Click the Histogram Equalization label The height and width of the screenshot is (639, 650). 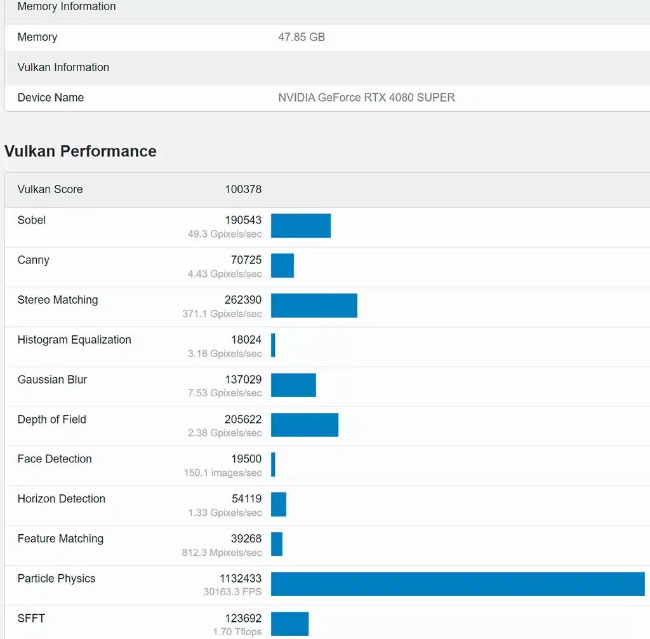tap(74, 339)
